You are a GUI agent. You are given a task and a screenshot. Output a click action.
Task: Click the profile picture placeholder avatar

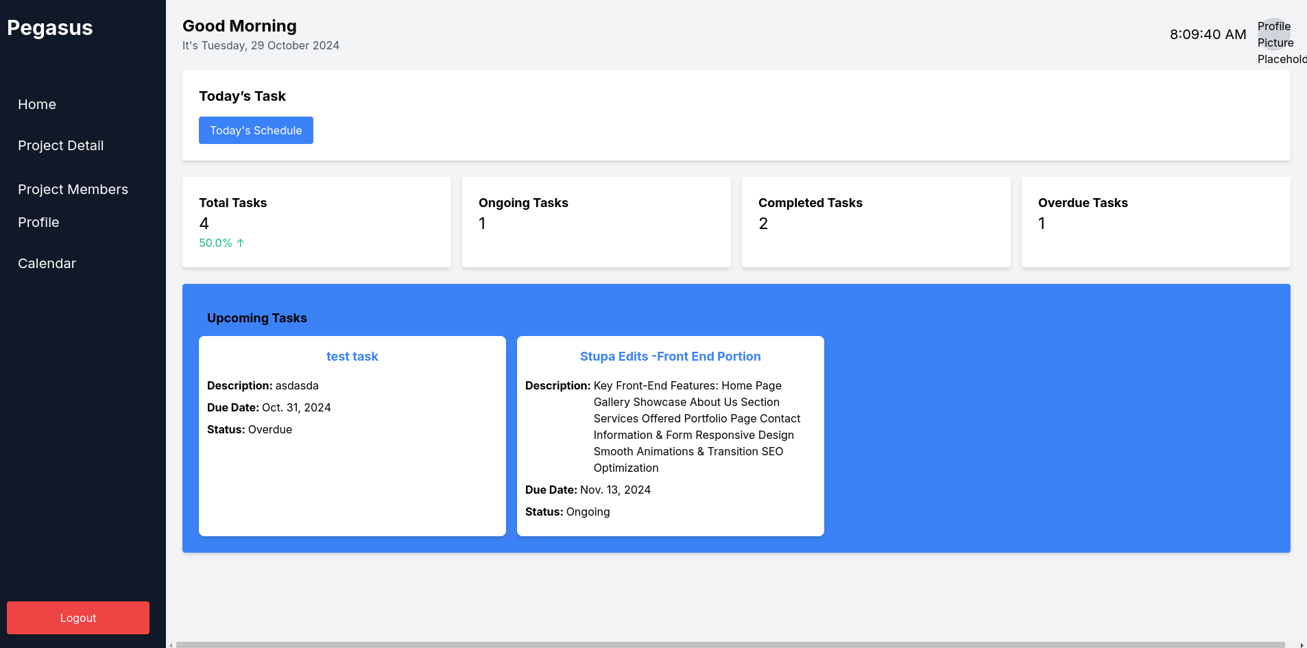[x=1273, y=34]
